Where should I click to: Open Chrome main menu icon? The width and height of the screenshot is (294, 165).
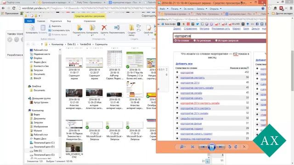pyautogui.click(x=291, y=8)
